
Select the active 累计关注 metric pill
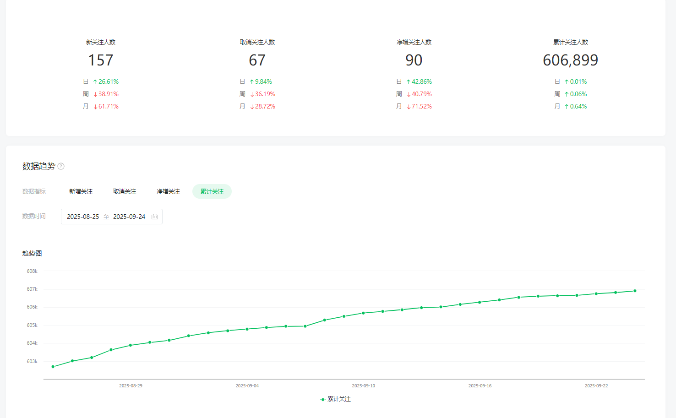(212, 191)
